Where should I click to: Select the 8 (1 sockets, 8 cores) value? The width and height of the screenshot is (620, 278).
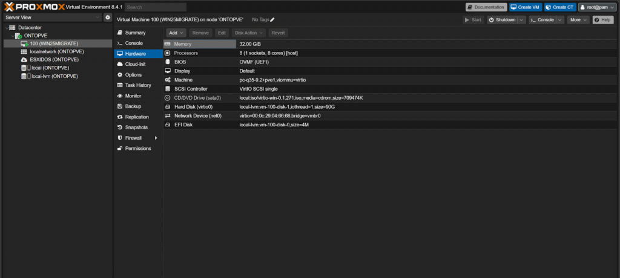(268, 53)
